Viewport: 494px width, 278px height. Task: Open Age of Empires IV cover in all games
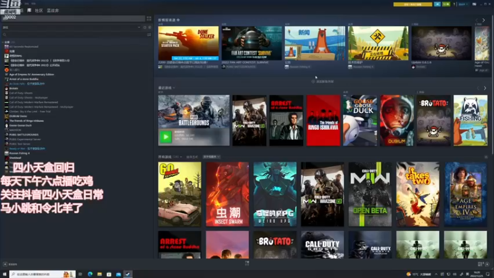coord(466,194)
